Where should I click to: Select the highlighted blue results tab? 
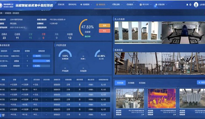(120, 83)
